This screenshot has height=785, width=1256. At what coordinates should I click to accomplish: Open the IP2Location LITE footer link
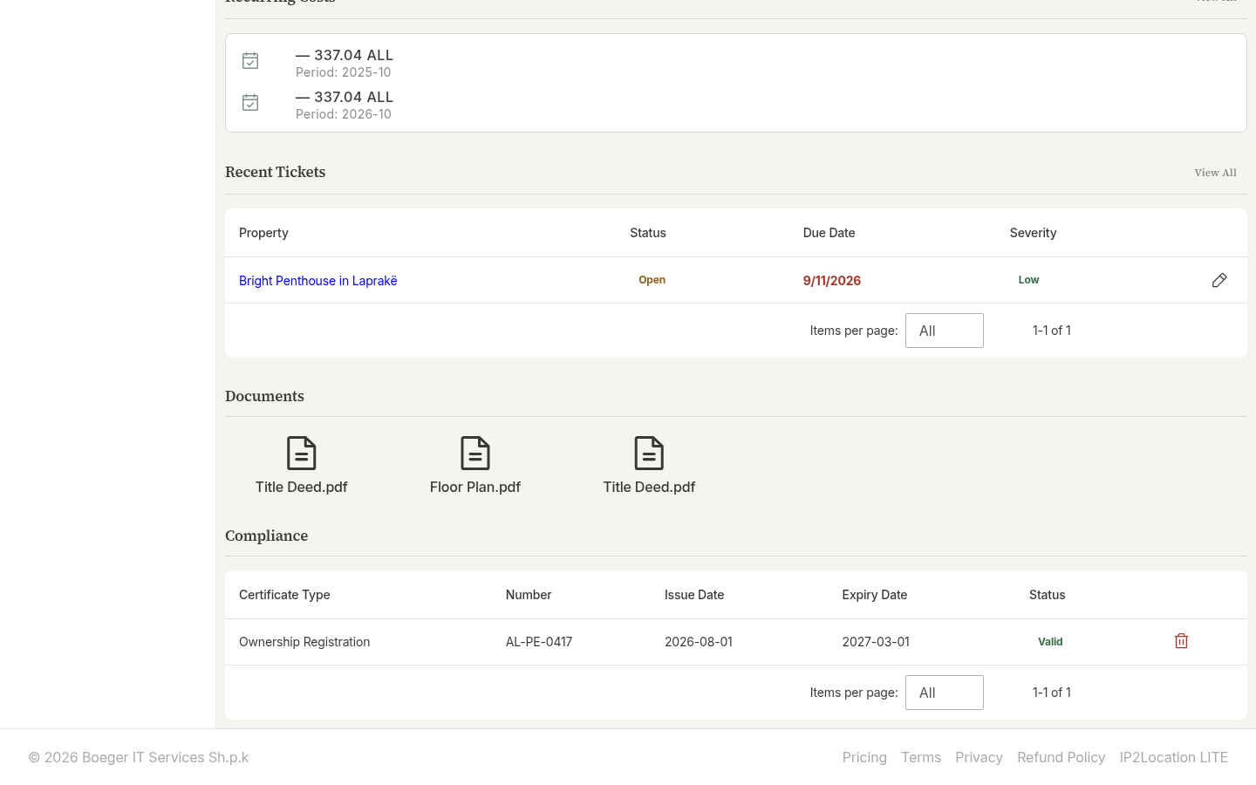tap(1174, 757)
